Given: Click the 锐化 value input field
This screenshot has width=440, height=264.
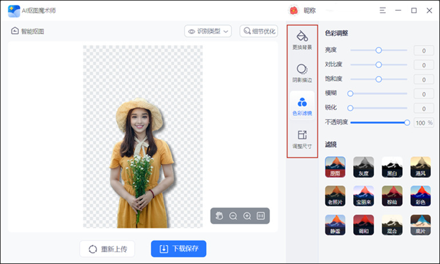Looking at the screenshot, I should click(x=424, y=109).
